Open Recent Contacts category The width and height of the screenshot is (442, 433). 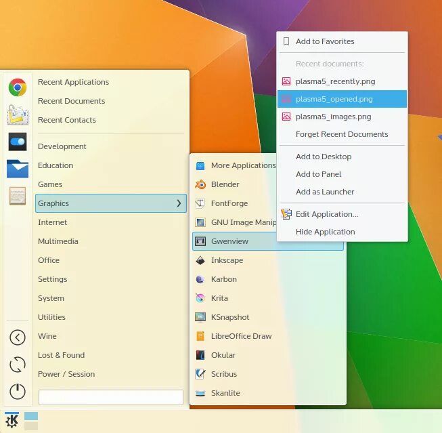point(111,120)
